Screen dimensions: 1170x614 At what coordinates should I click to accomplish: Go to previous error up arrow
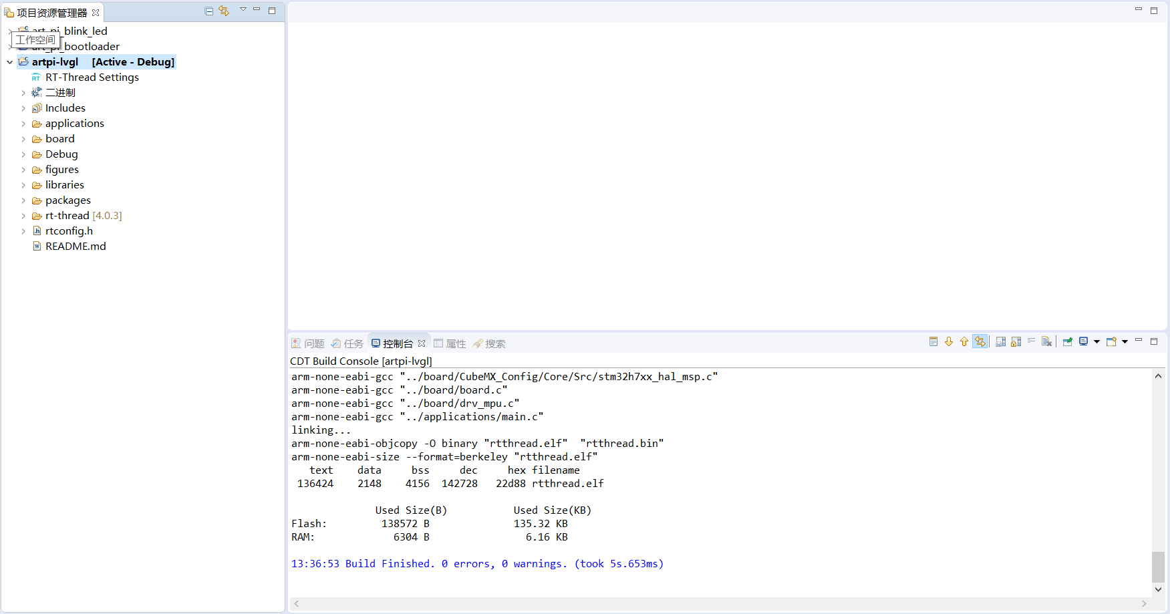[964, 341]
